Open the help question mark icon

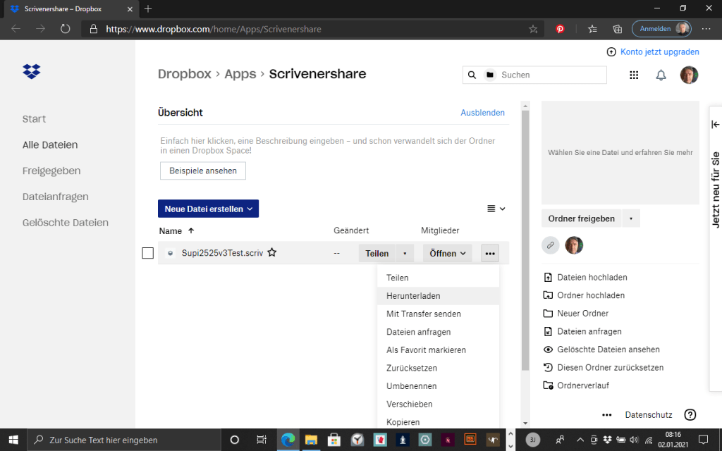pos(690,415)
